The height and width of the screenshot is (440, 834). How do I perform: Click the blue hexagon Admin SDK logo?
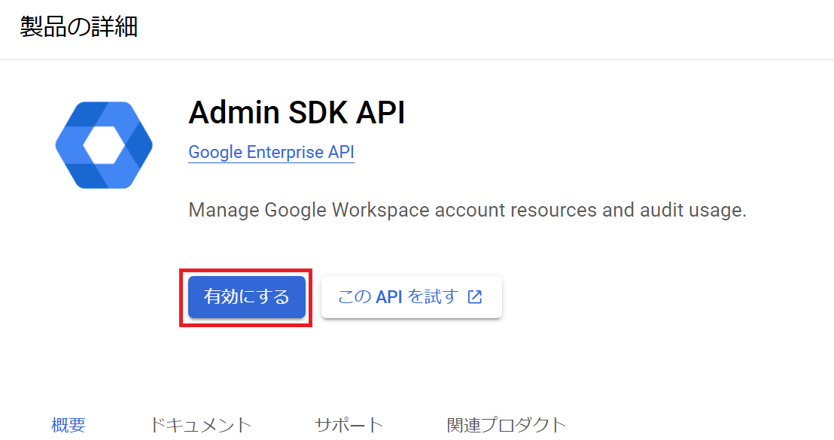click(104, 145)
